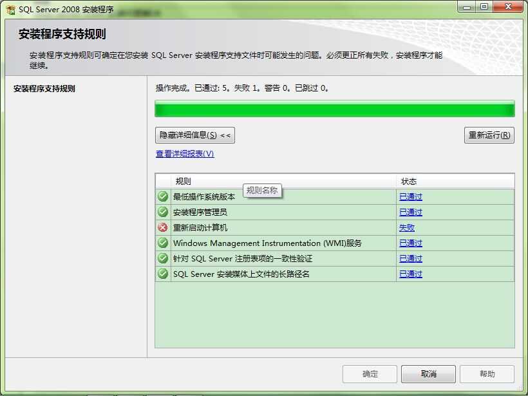Select the 重新启动计算机 rule text

point(200,228)
